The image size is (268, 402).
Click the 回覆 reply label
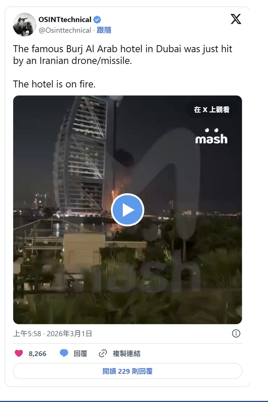click(x=80, y=353)
